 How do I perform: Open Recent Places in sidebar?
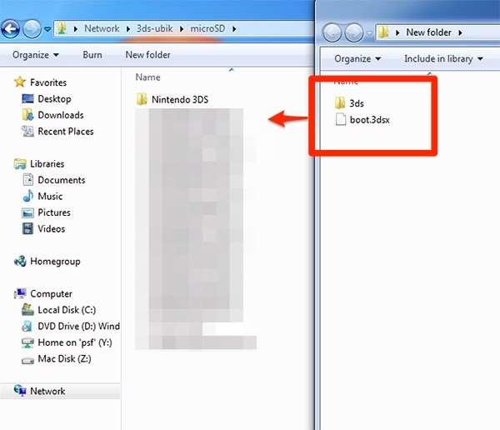tap(66, 132)
